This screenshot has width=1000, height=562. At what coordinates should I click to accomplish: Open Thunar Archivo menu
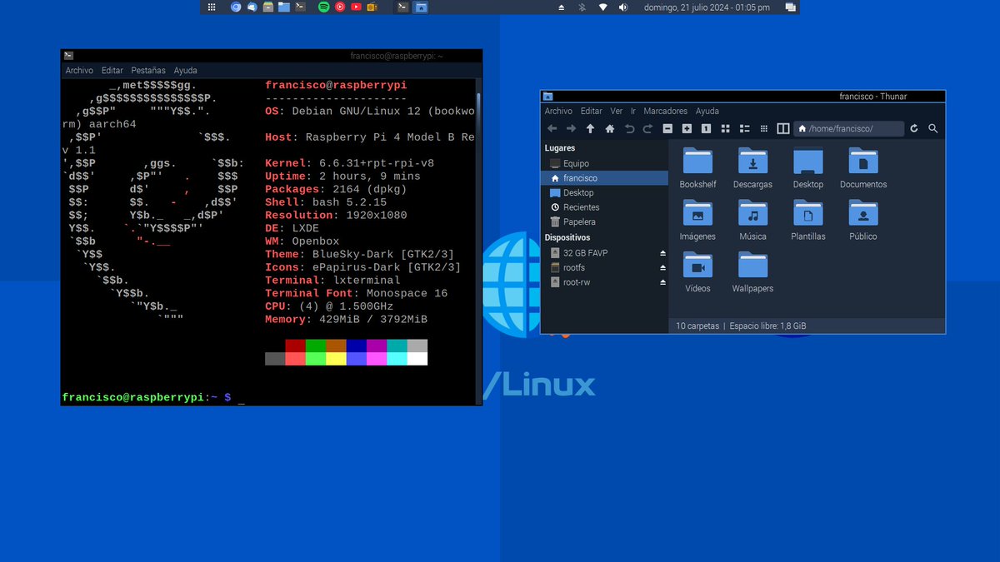click(558, 111)
